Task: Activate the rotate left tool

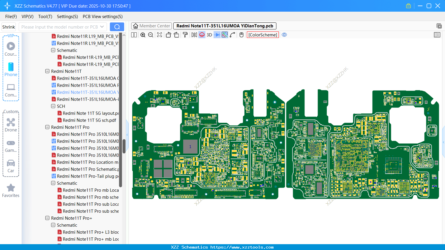Action: coord(169,35)
